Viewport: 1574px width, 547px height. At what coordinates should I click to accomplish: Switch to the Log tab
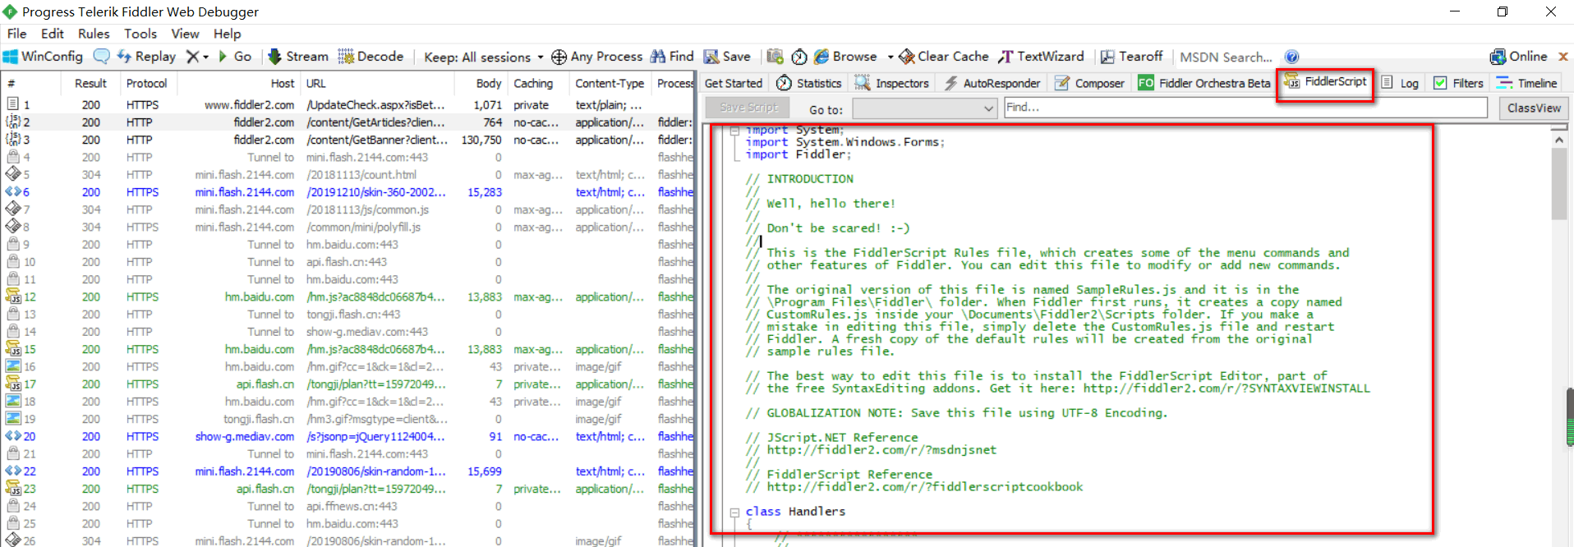pyautogui.click(x=1401, y=83)
